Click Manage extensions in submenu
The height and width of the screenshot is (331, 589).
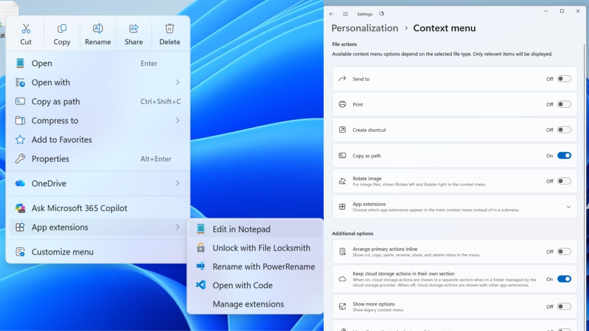point(255,304)
